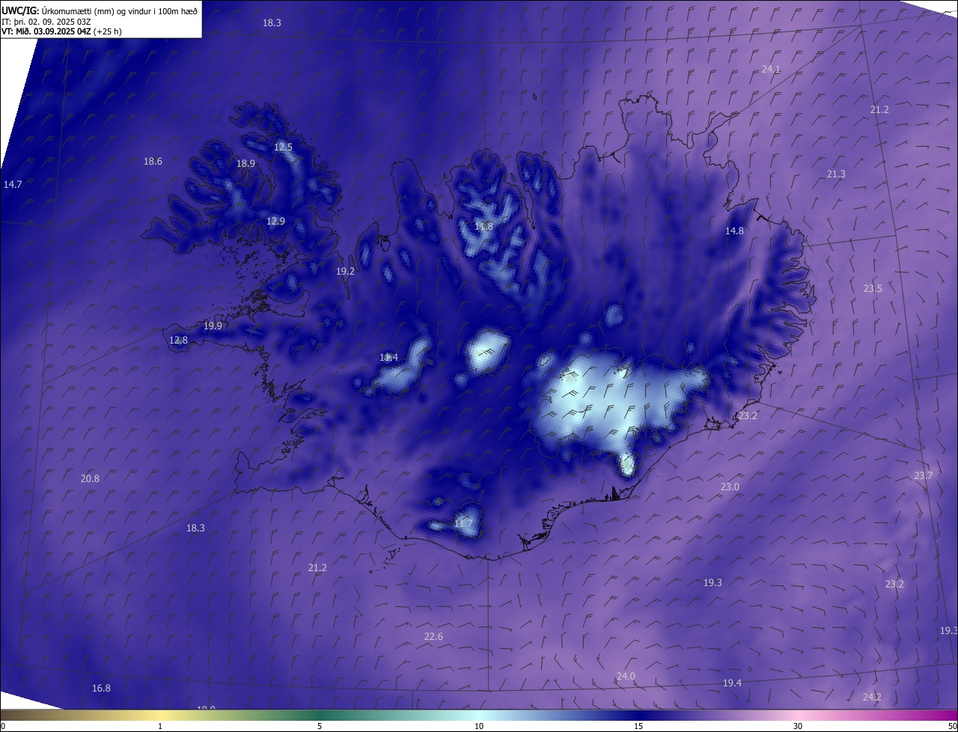958x732 pixels.
Task: Select the 14.8 value label
Action: point(734,231)
